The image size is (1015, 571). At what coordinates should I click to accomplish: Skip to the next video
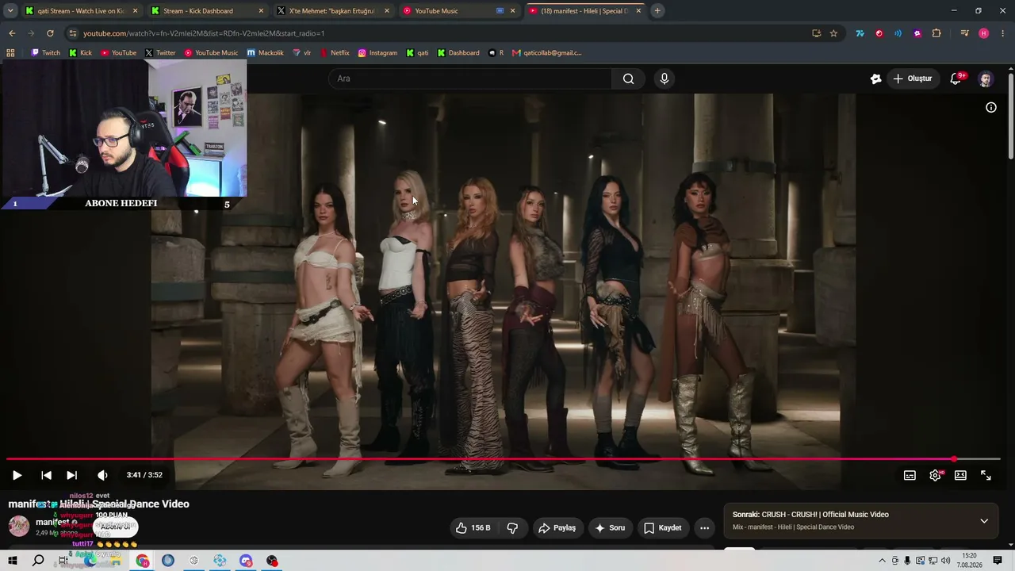[71, 475]
